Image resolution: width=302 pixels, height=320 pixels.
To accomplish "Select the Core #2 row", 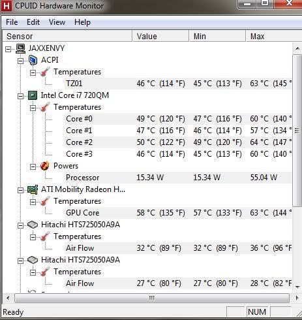I will [x=178, y=142].
